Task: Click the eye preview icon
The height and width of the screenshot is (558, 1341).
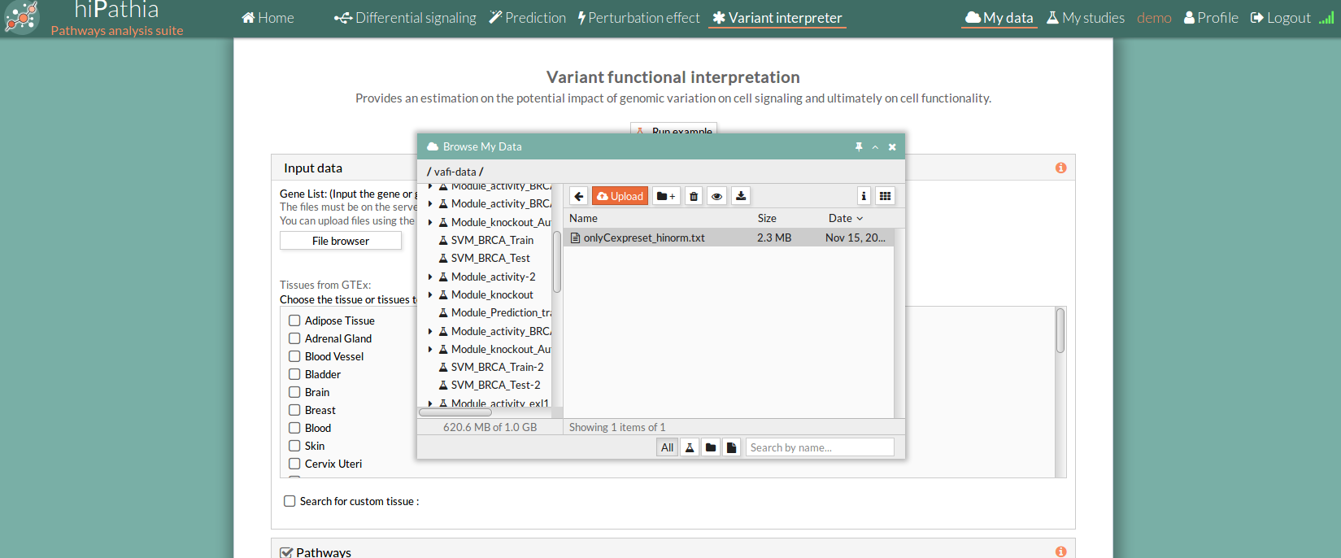Action: [716, 196]
